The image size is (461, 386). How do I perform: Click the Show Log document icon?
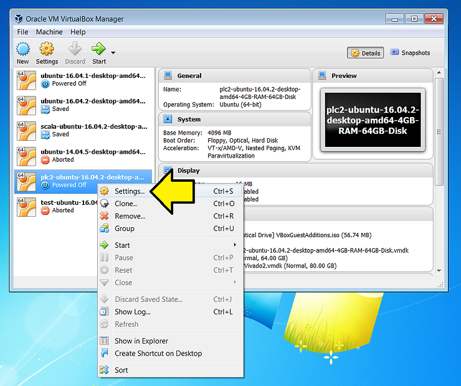coord(104,311)
